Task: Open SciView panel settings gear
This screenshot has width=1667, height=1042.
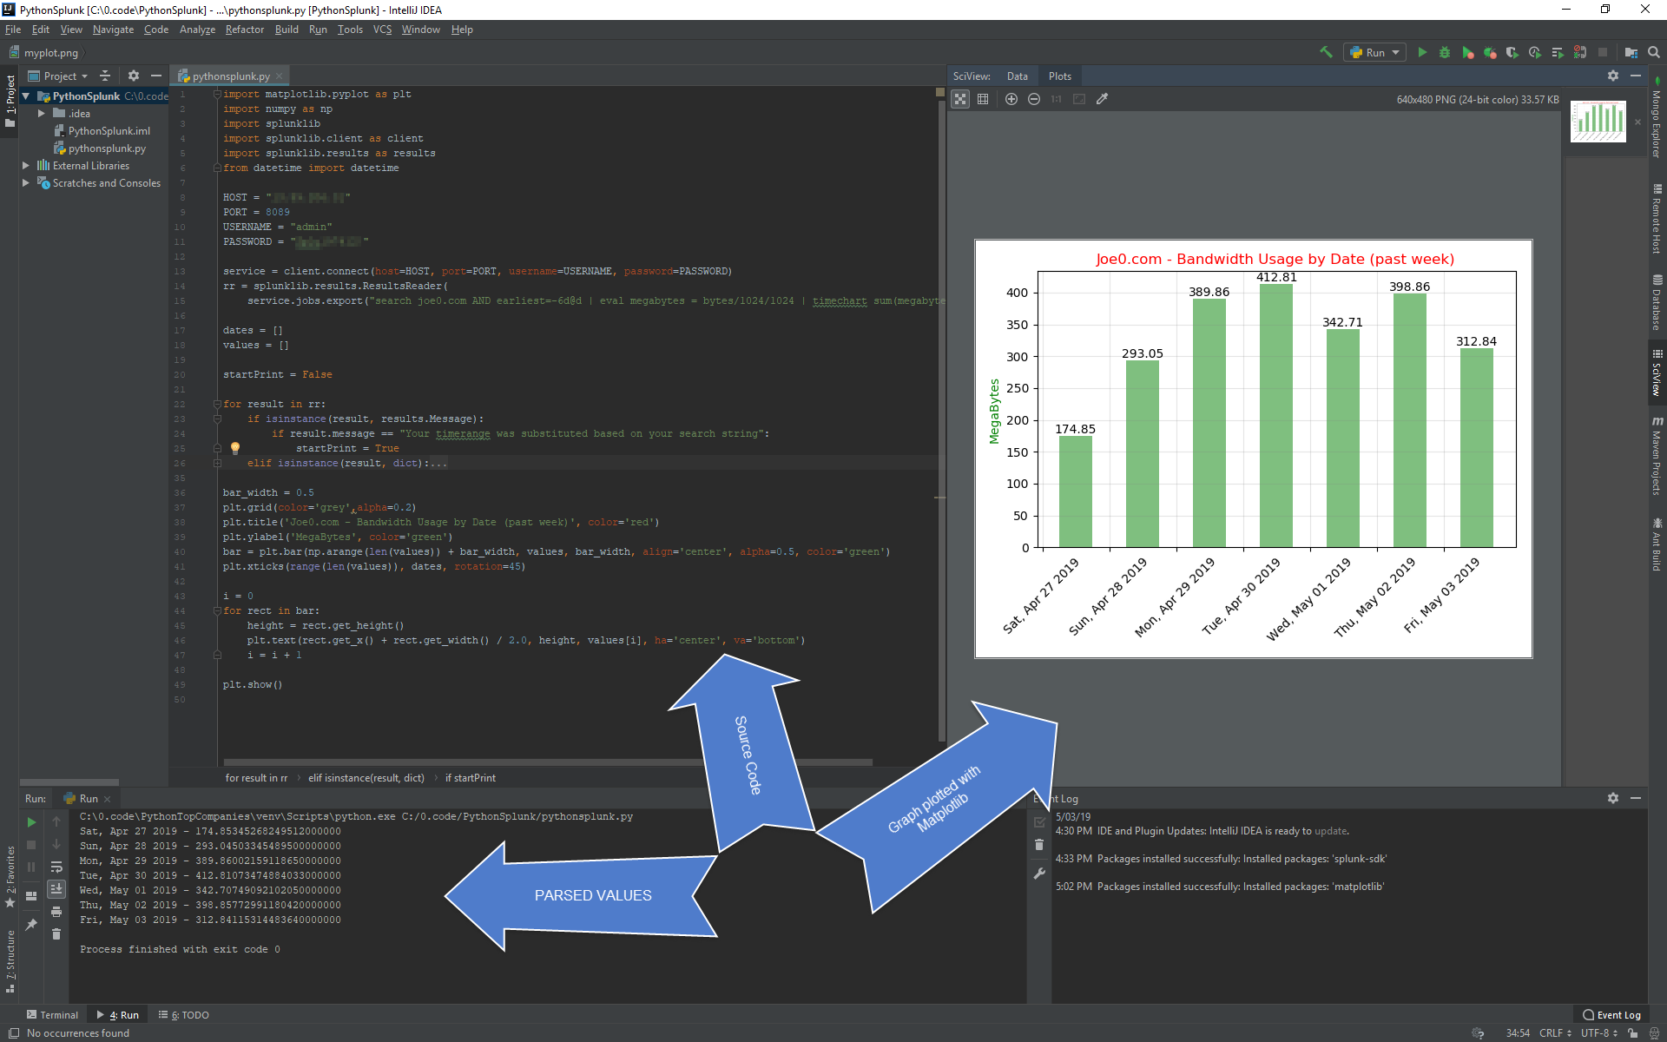Action: click(x=1613, y=76)
